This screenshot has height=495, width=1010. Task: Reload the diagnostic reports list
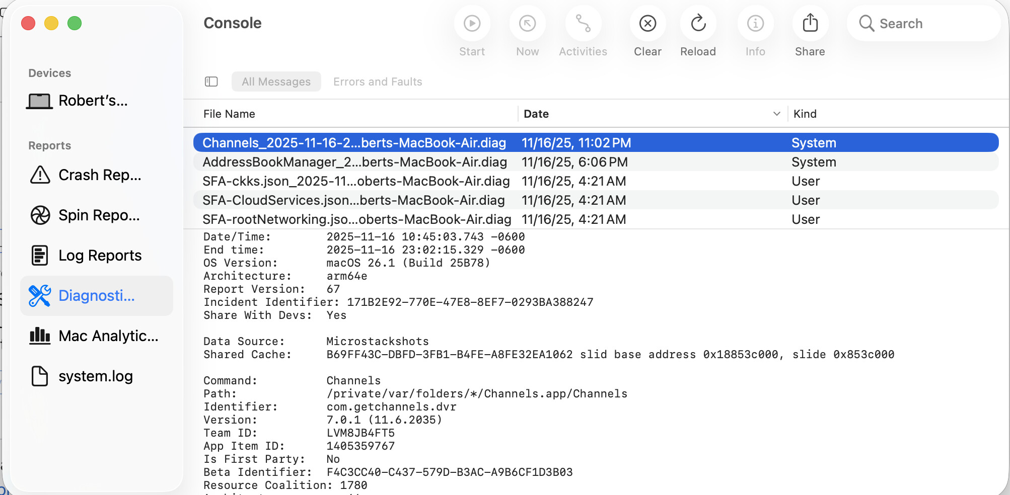(x=698, y=24)
